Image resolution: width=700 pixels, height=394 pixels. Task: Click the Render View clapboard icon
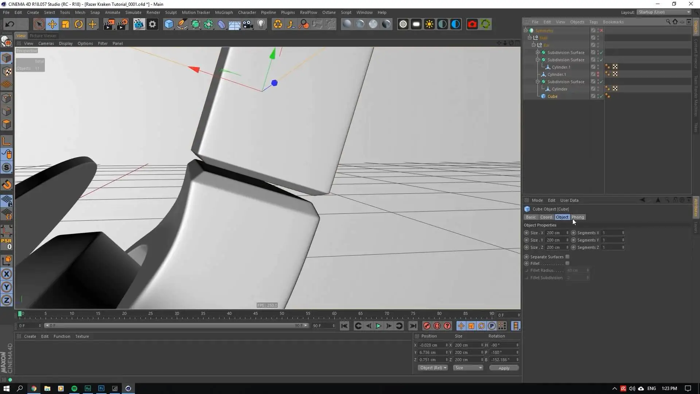109,24
